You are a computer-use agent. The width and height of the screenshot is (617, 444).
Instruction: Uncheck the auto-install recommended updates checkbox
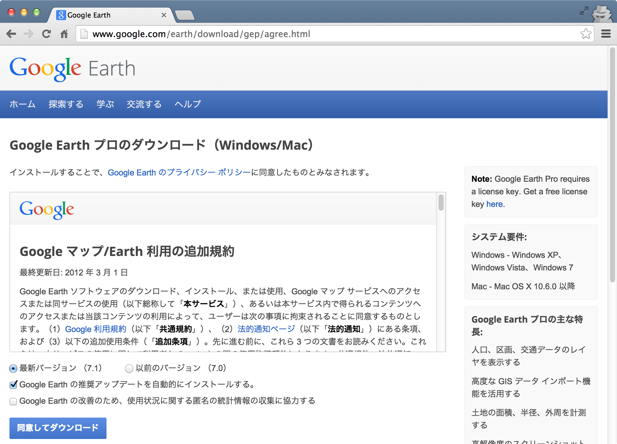(13, 385)
